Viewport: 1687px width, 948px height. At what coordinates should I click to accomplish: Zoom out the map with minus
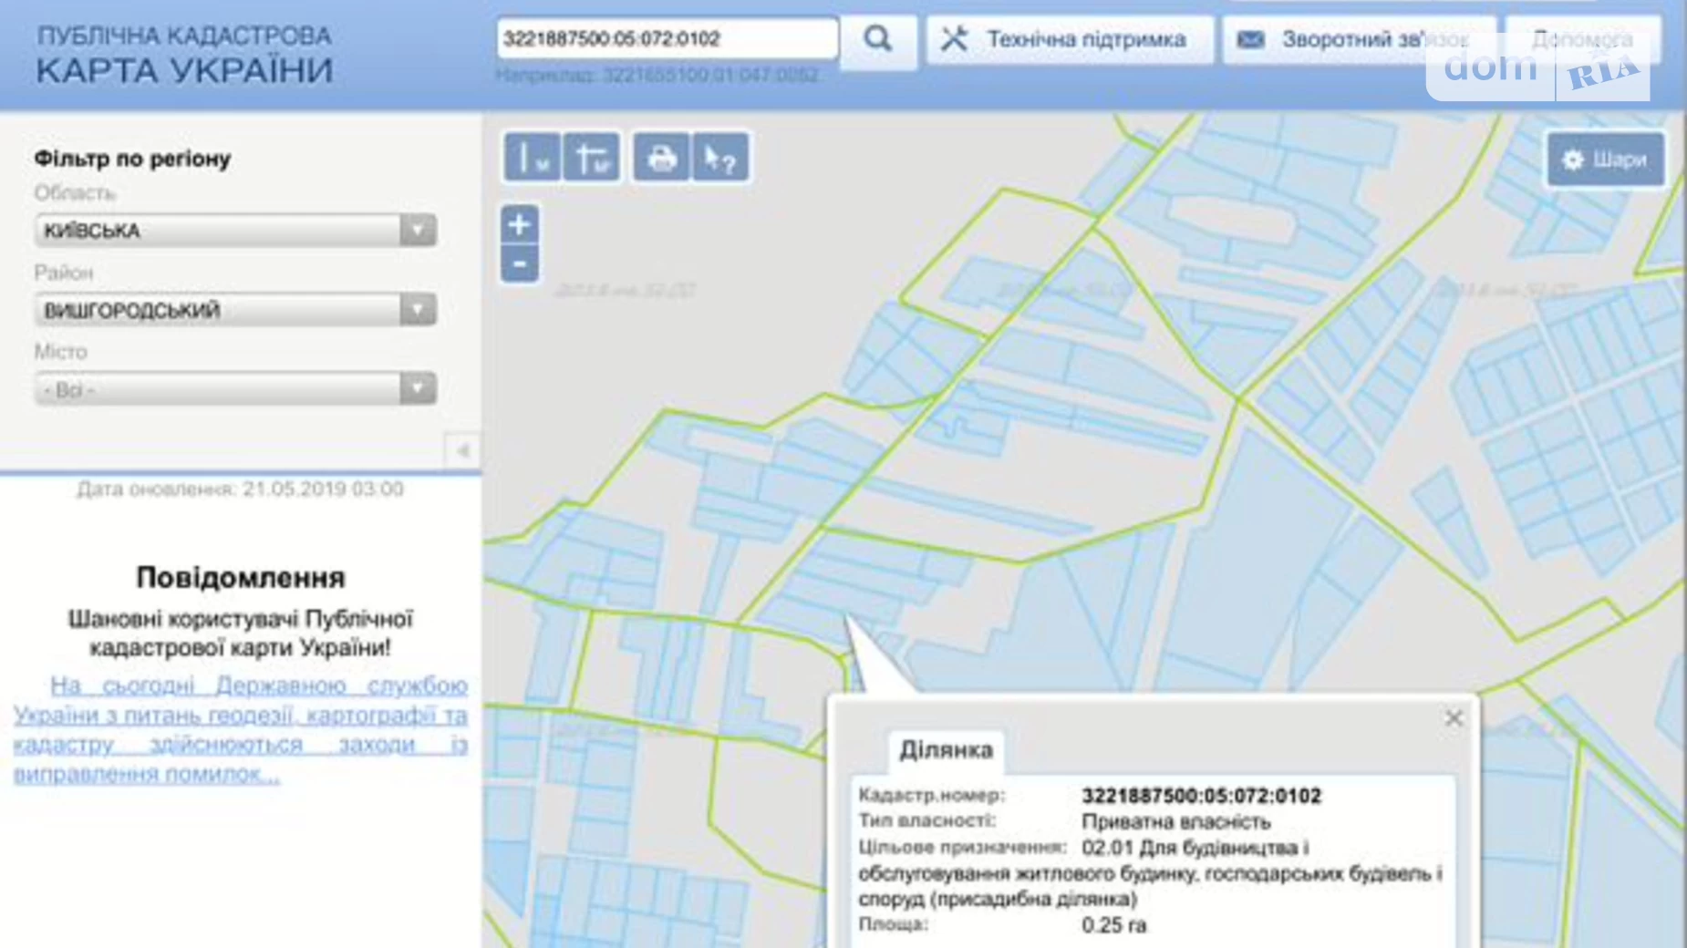click(x=520, y=264)
